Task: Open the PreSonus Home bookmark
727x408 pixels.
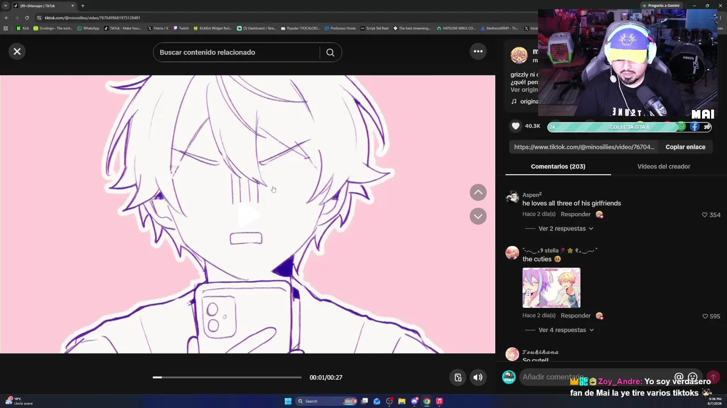Action: click(x=340, y=28)
